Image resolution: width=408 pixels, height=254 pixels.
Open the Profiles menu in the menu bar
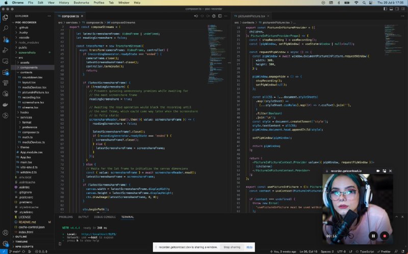point(99,3)
